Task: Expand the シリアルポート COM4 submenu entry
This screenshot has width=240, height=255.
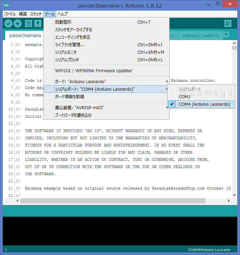Action: tap(106, 89)
